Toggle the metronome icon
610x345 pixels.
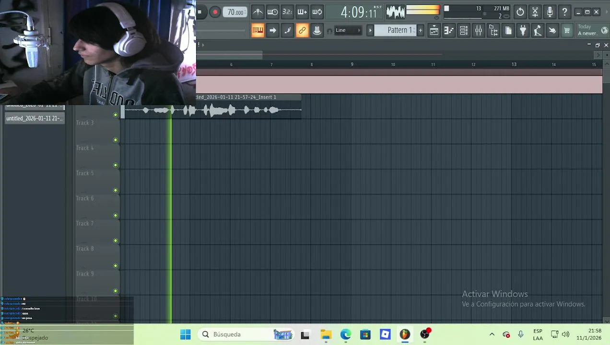[x=258, y=12]
